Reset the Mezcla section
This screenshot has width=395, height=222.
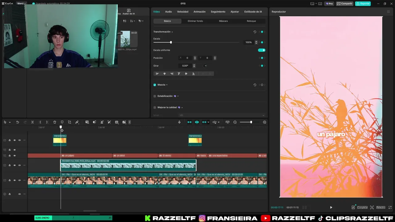(x=255, y=85)
